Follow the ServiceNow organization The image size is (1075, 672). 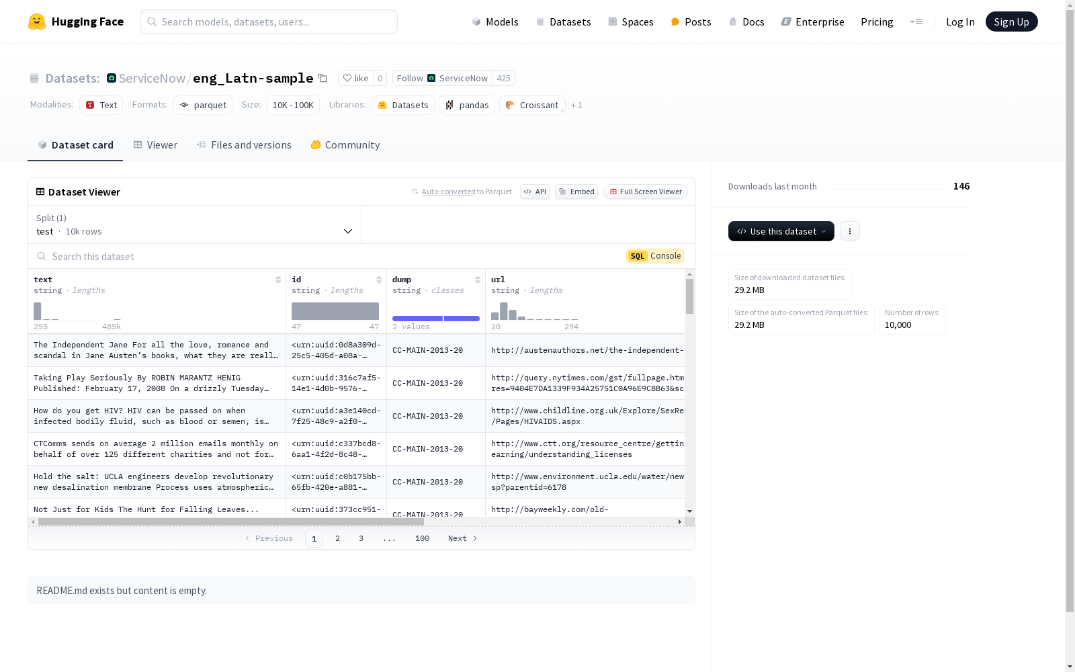point(442,78)
